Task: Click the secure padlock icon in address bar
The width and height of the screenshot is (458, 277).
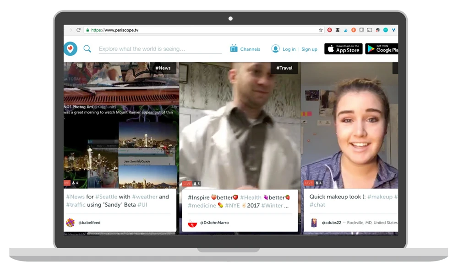Action: point(87,30)
